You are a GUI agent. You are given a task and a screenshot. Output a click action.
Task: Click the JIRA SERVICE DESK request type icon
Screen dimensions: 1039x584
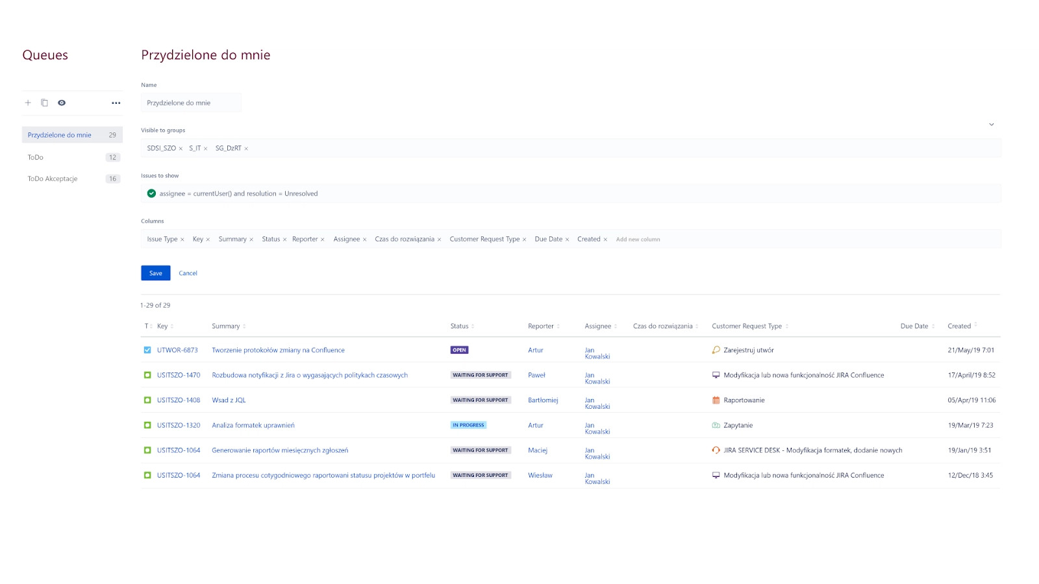(x=716, y=450)
